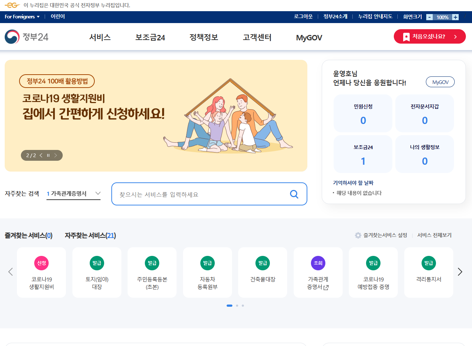Open the 고객센터 menu
The width and height of the screenshot is (472, 346).
[x=257, y=37]
